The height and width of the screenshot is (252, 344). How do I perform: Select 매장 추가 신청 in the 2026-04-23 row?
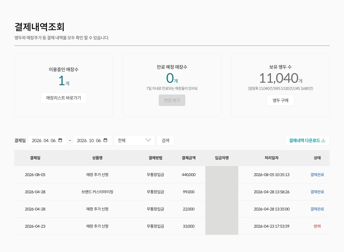[x=97, y=226]
